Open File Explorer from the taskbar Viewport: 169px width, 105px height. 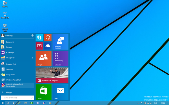pos(25,103)
